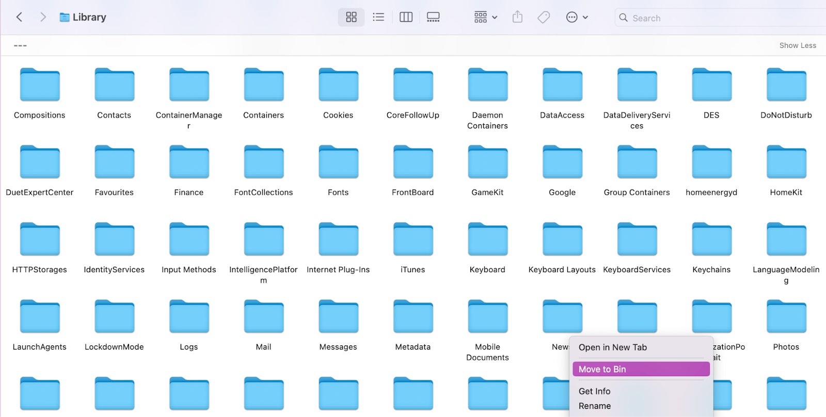Select the Cookies folder

[338, 85]
